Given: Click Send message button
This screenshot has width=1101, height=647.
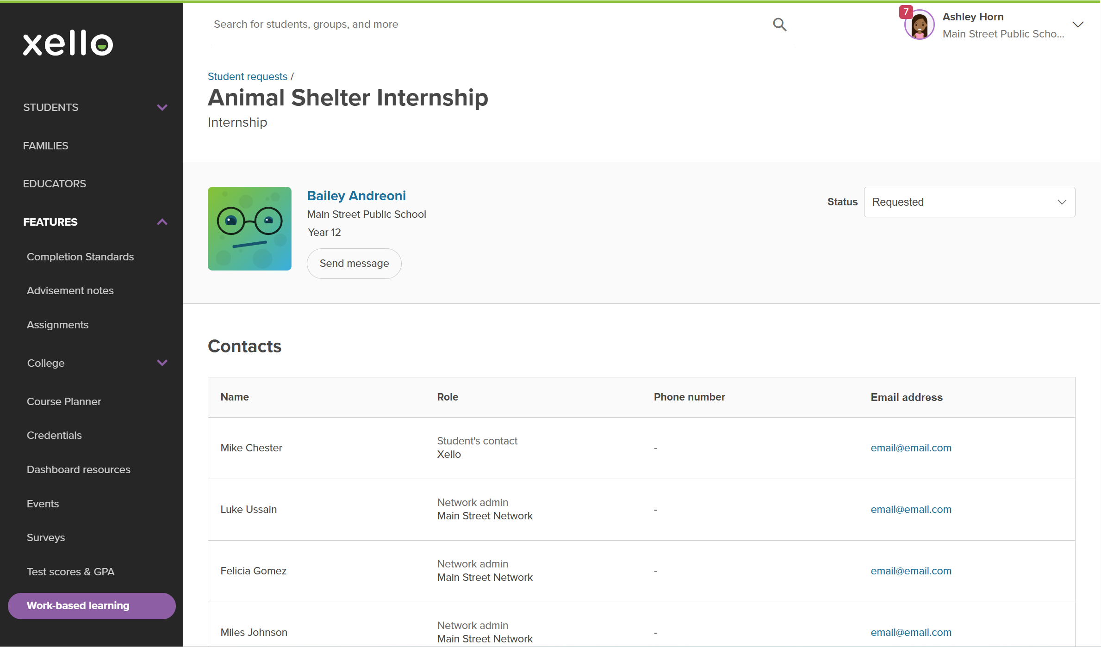Looking at the screenshot, I should (354, 264).
